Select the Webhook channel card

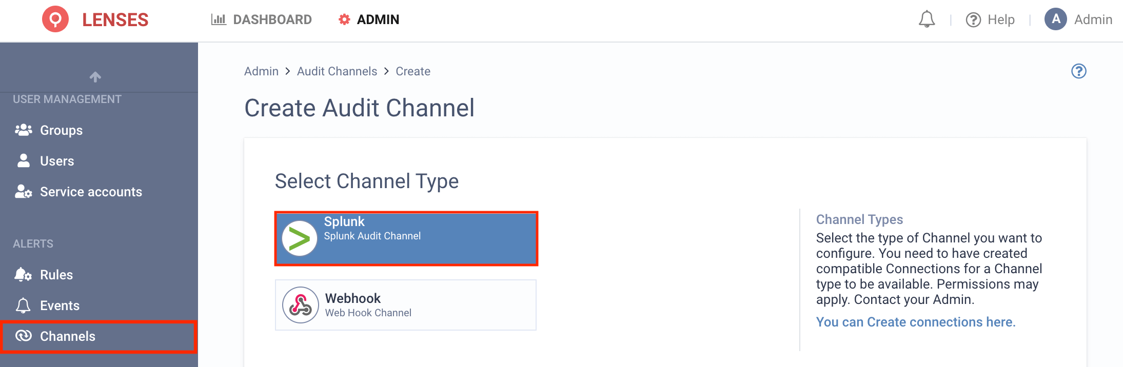406,305
